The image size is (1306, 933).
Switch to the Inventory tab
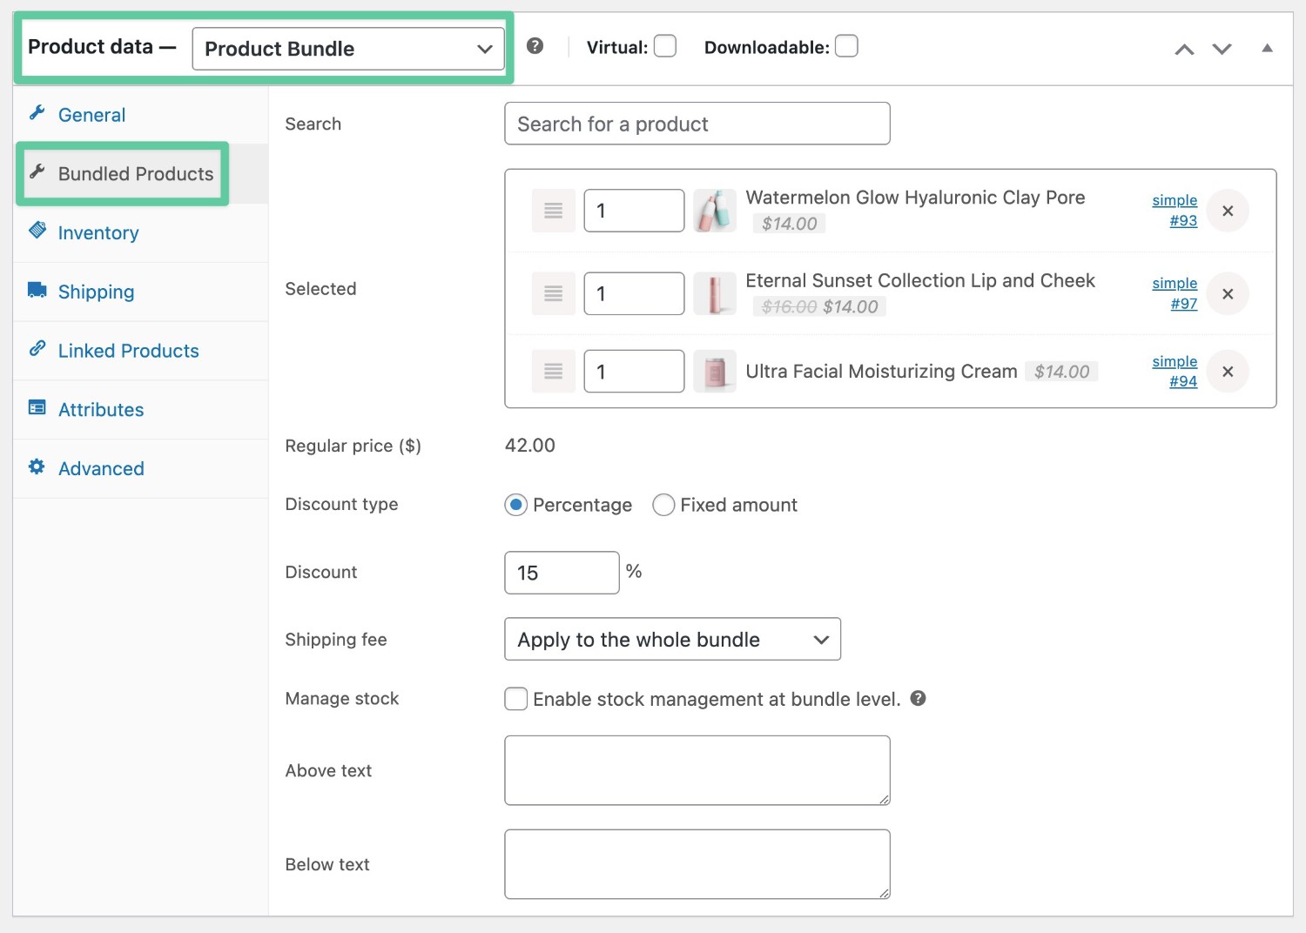coord(98,233)
